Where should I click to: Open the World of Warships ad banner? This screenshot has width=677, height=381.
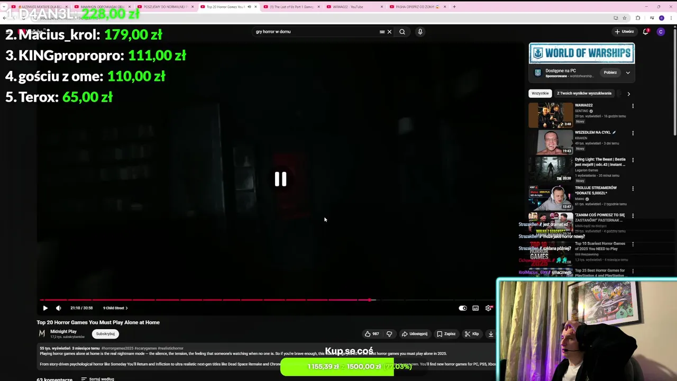point(582,53)
